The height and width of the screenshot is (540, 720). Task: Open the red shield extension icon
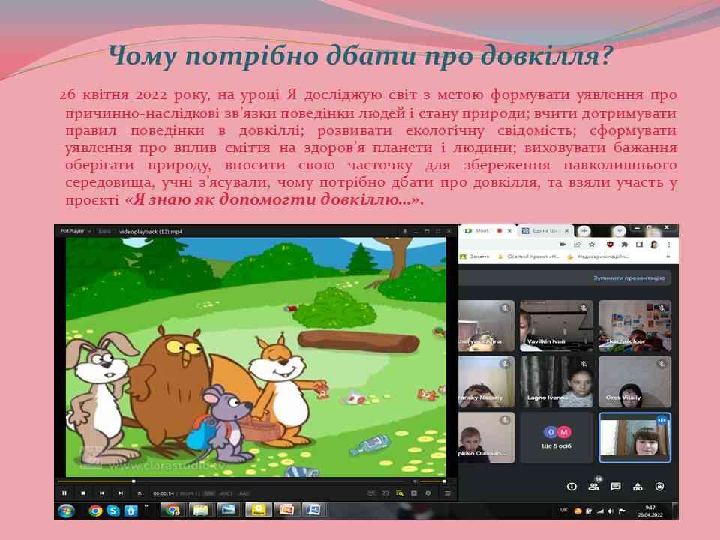pos(610,244)
